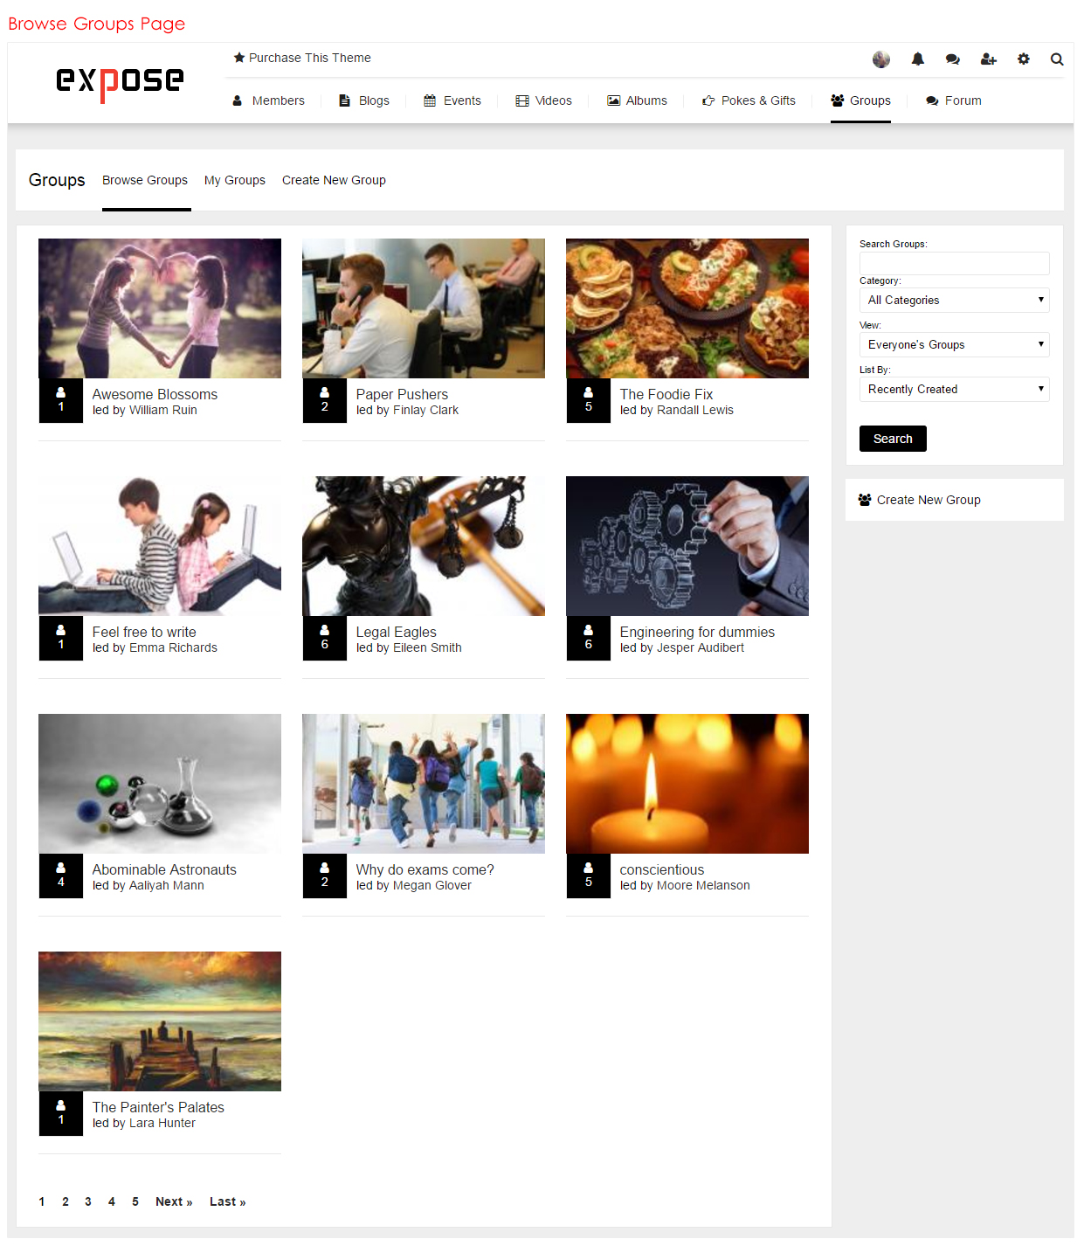Open the notifications bell icon
The image size is (1084, 1246).
pos(917,59)
